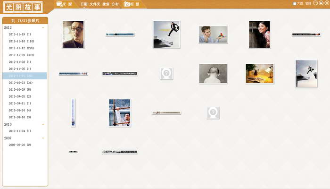Select date 2007-09-26 (2)

point(20,145)
